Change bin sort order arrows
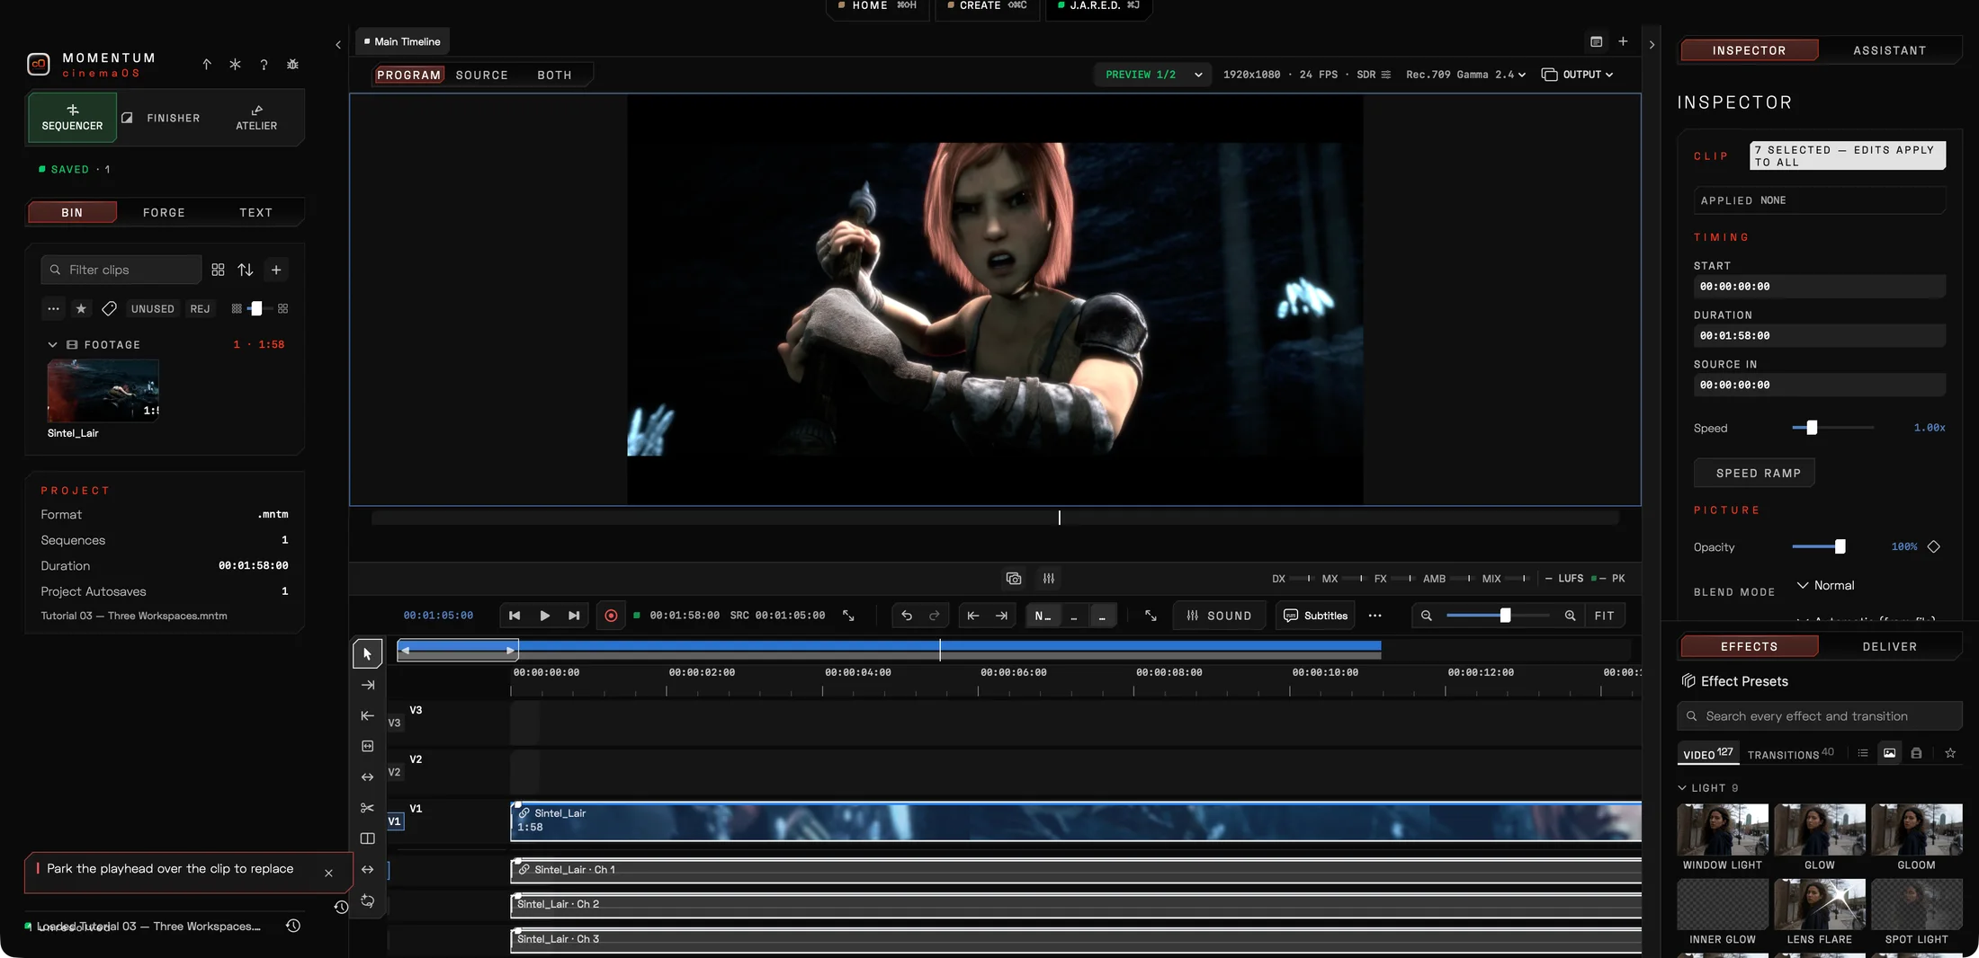This screenshot has height=958, width=1979. click(x=246, y=270)
